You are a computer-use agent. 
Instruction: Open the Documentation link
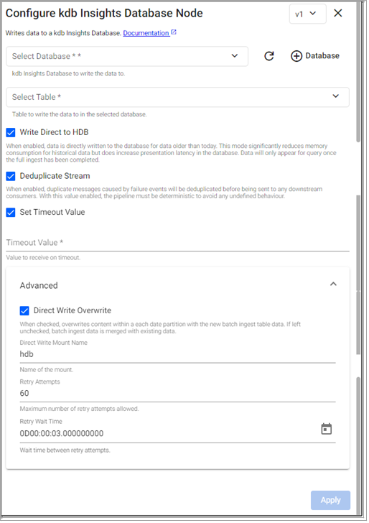click(146, 33)
